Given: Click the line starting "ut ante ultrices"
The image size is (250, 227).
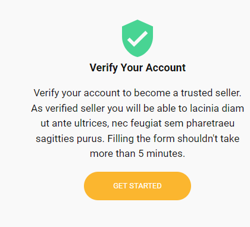Looking at the screenshot, I should tap(137, 124).
